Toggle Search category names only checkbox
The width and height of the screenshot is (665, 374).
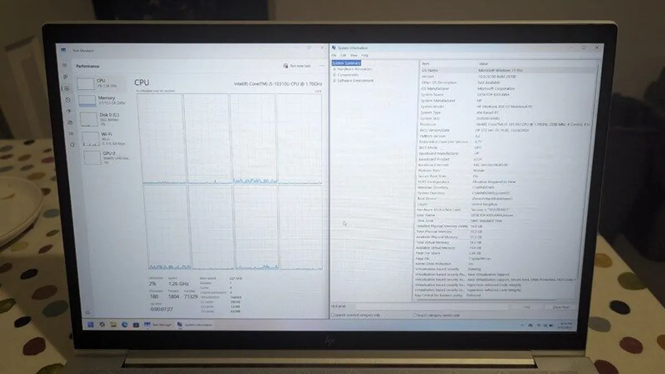pyautogui.click(x=415, y=315)
